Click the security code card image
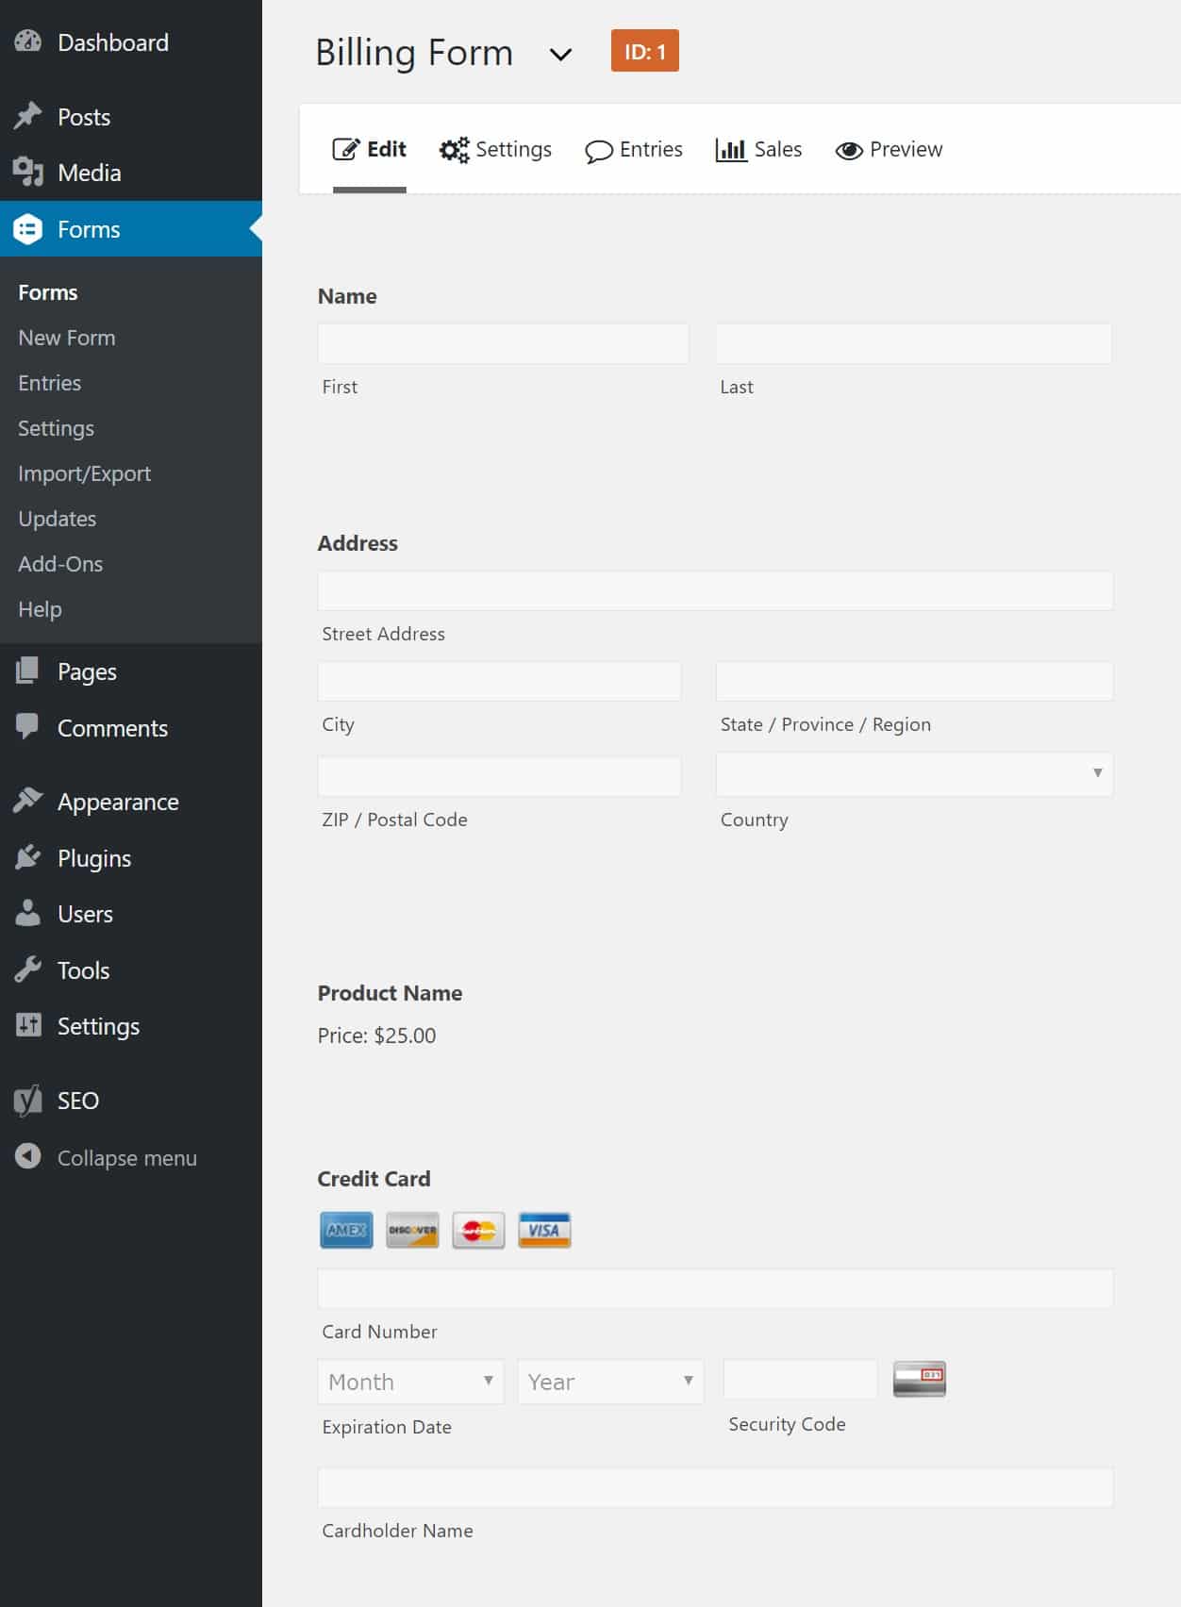The image size is (1181, 1607). [x=919, y=1379]
